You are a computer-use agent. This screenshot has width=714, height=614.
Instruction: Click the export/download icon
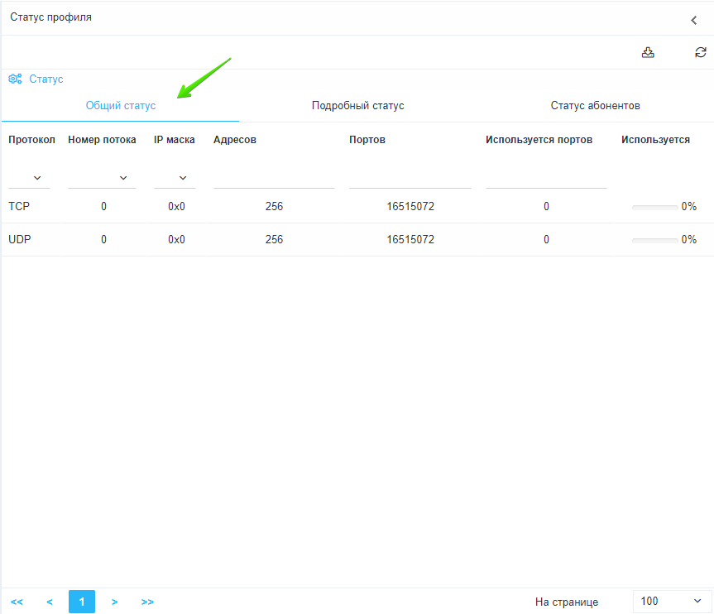coord(648,52)
